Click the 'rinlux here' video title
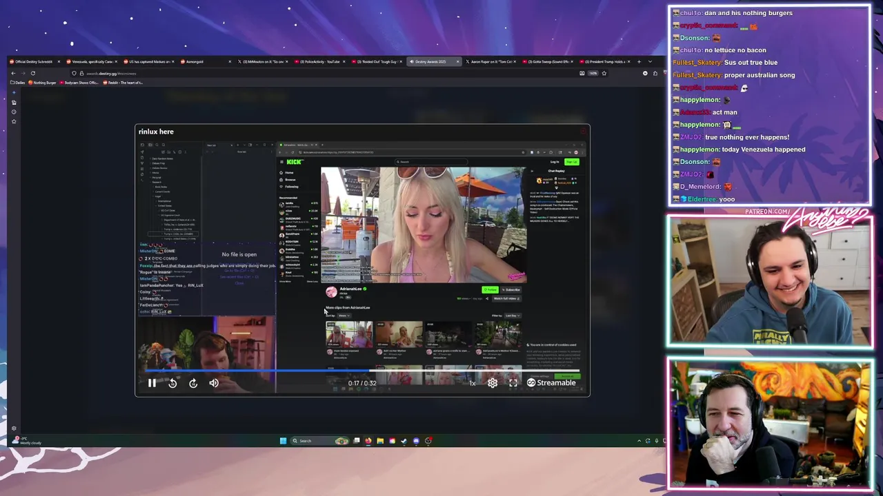This screenshot has width=883, height=496. (156, 132)
